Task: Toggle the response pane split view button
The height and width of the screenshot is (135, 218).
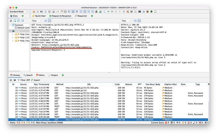Action: [135, 21]
